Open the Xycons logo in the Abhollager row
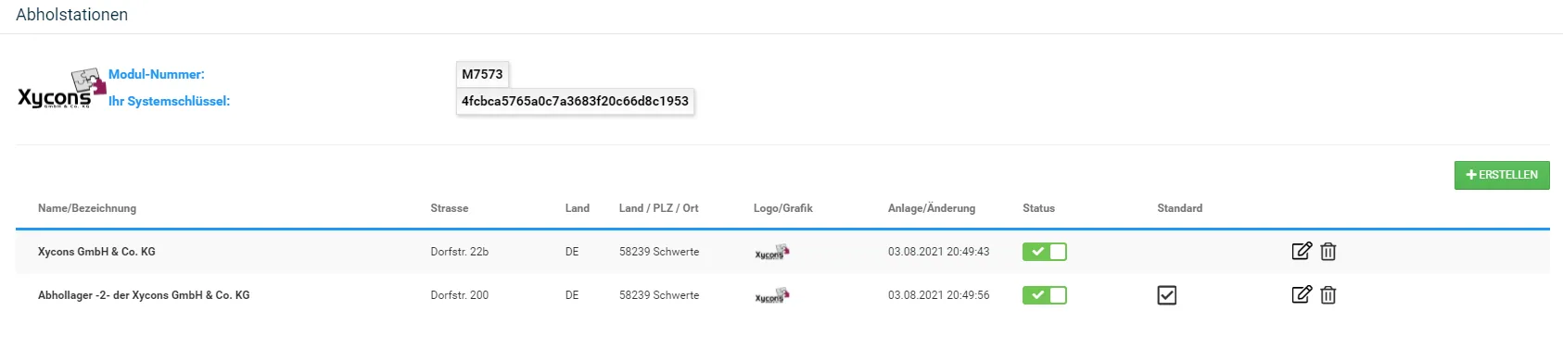 coord(771,295)
